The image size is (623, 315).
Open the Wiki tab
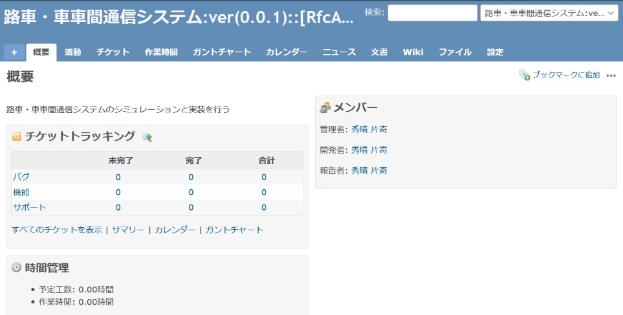pos(413,52)
